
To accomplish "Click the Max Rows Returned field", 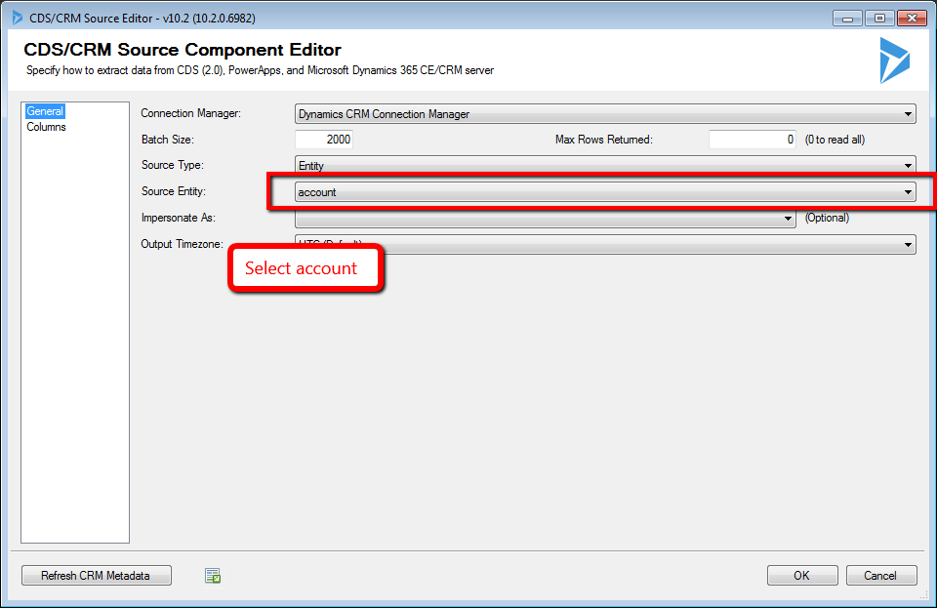I will [x=753, y=140].
